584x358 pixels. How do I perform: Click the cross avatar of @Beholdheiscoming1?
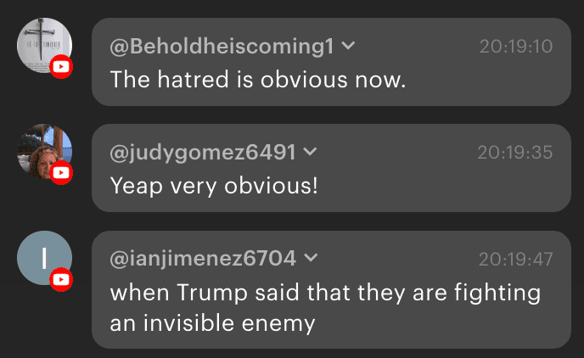click(42, 42)
